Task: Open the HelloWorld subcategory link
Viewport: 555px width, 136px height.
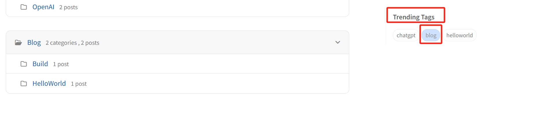Action: point(49,83)
